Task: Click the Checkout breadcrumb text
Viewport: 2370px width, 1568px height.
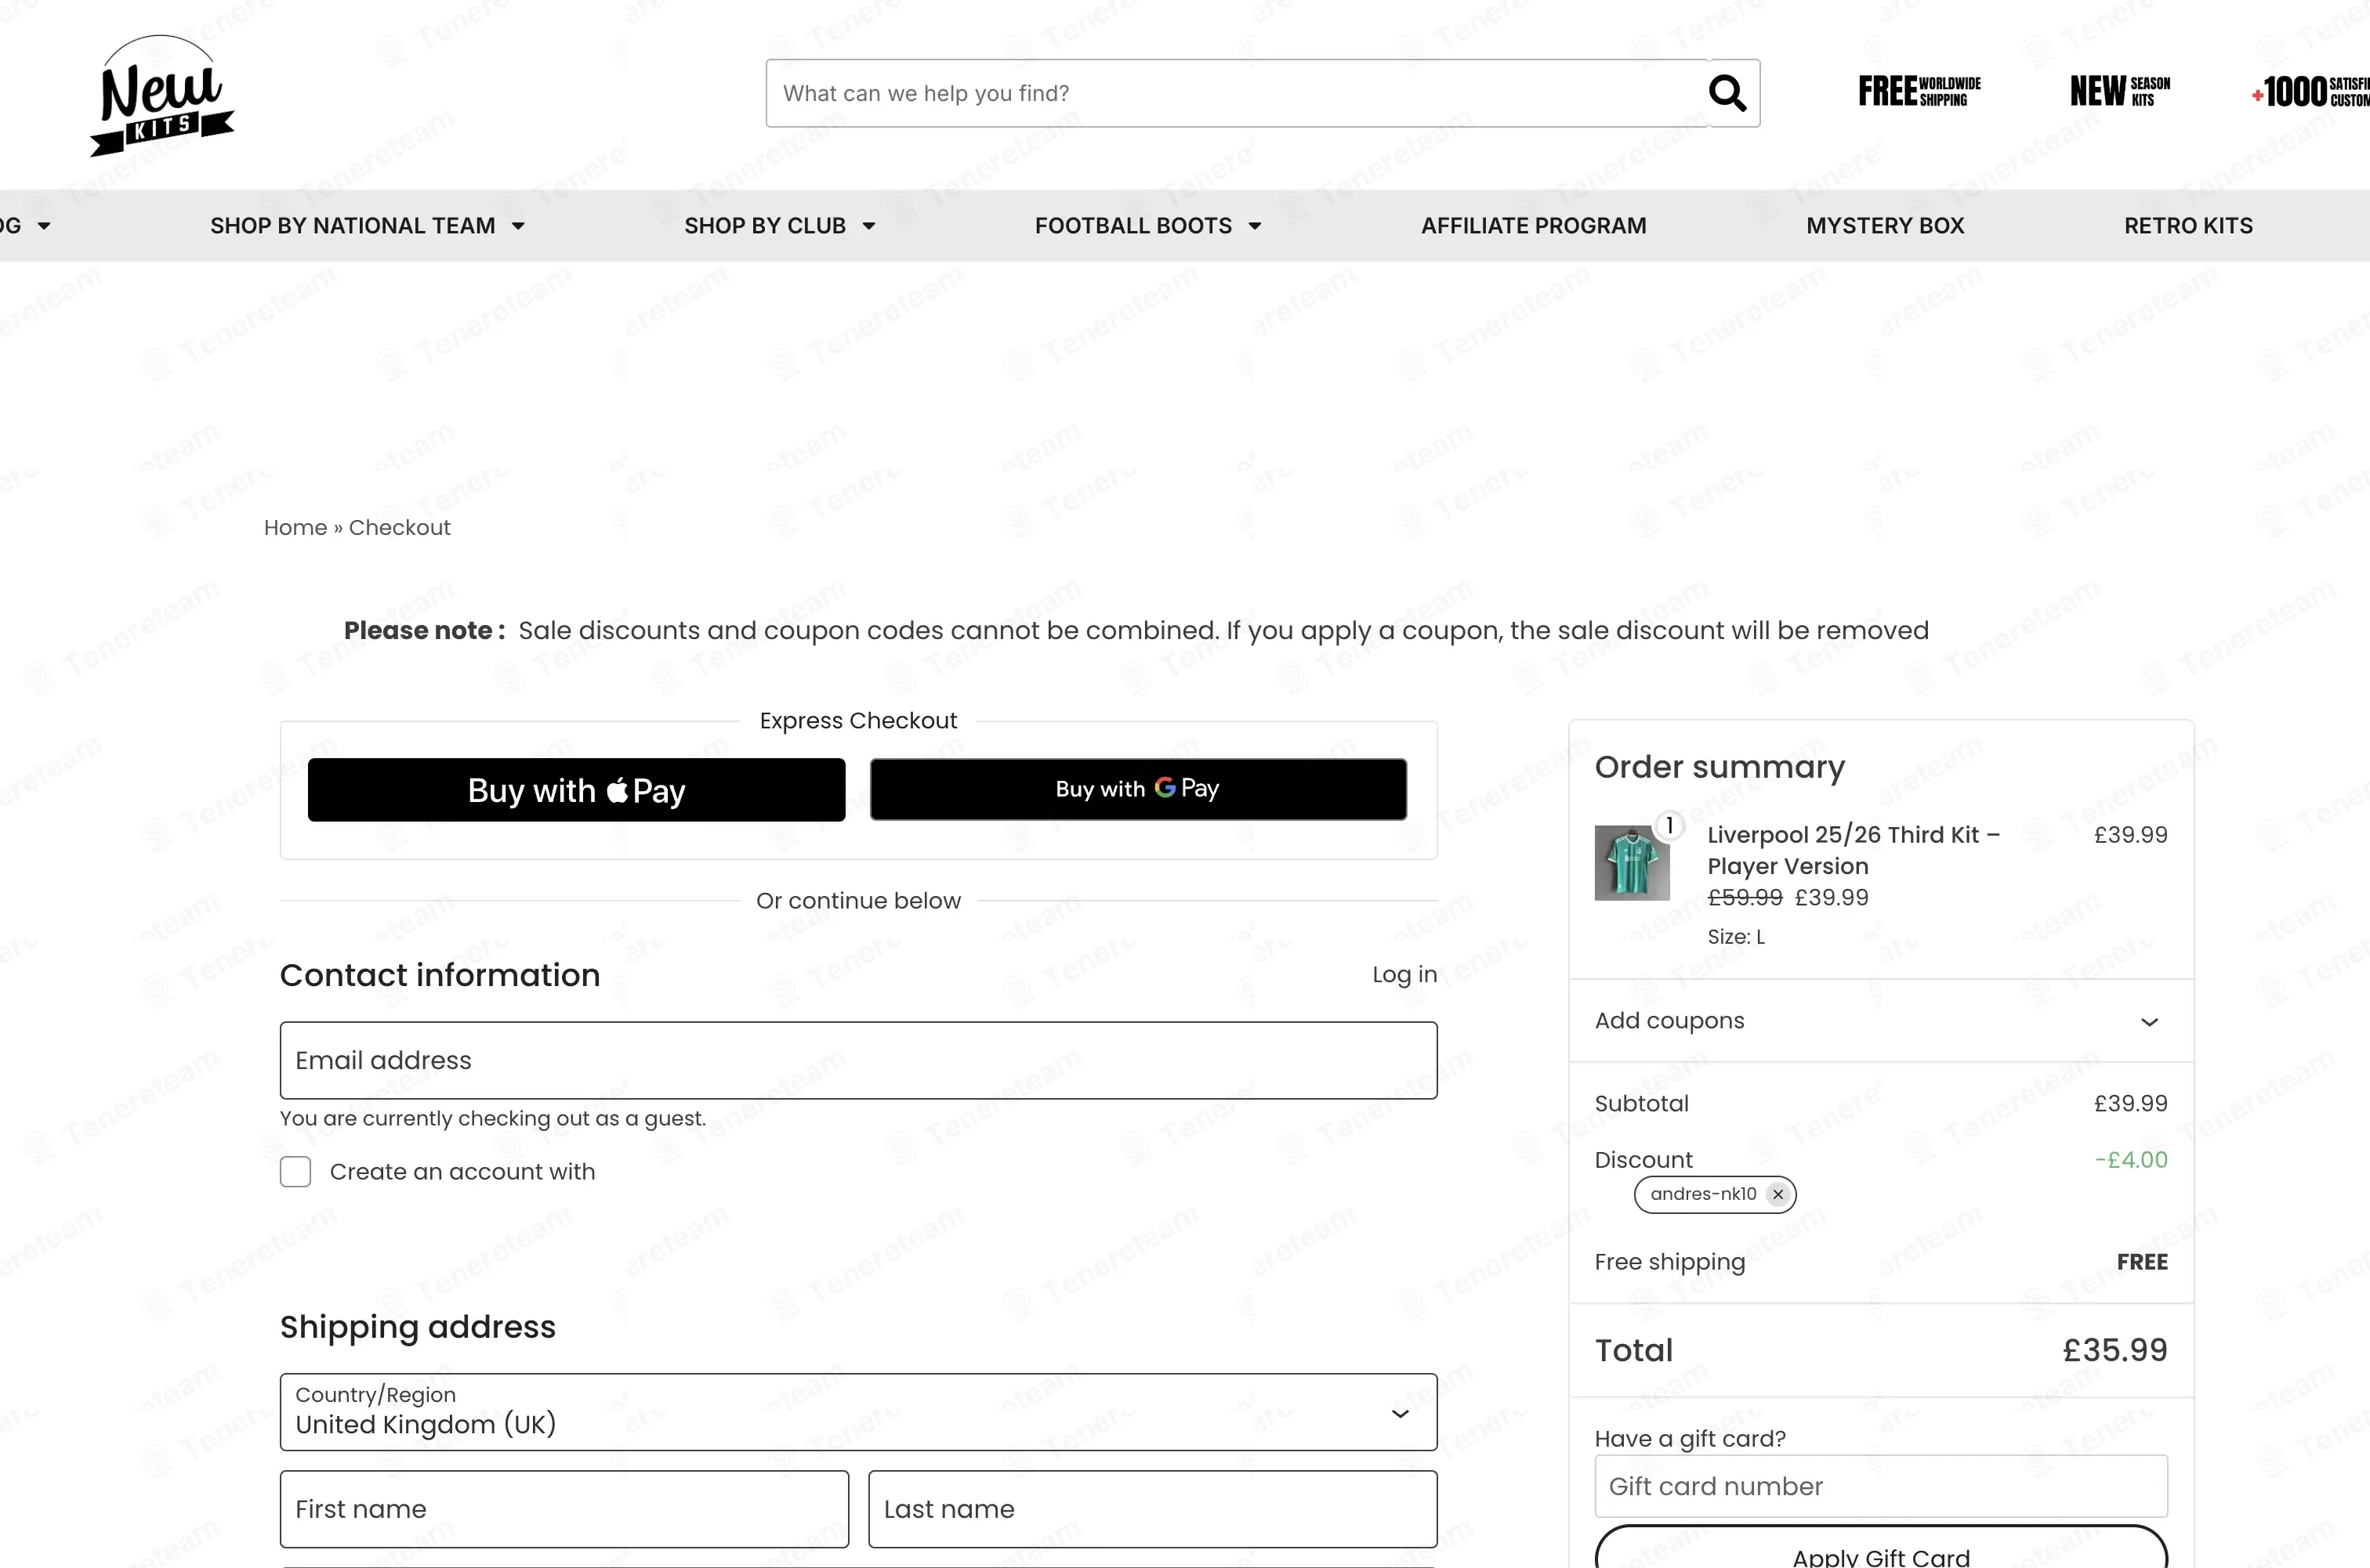Action: (399, 528)
